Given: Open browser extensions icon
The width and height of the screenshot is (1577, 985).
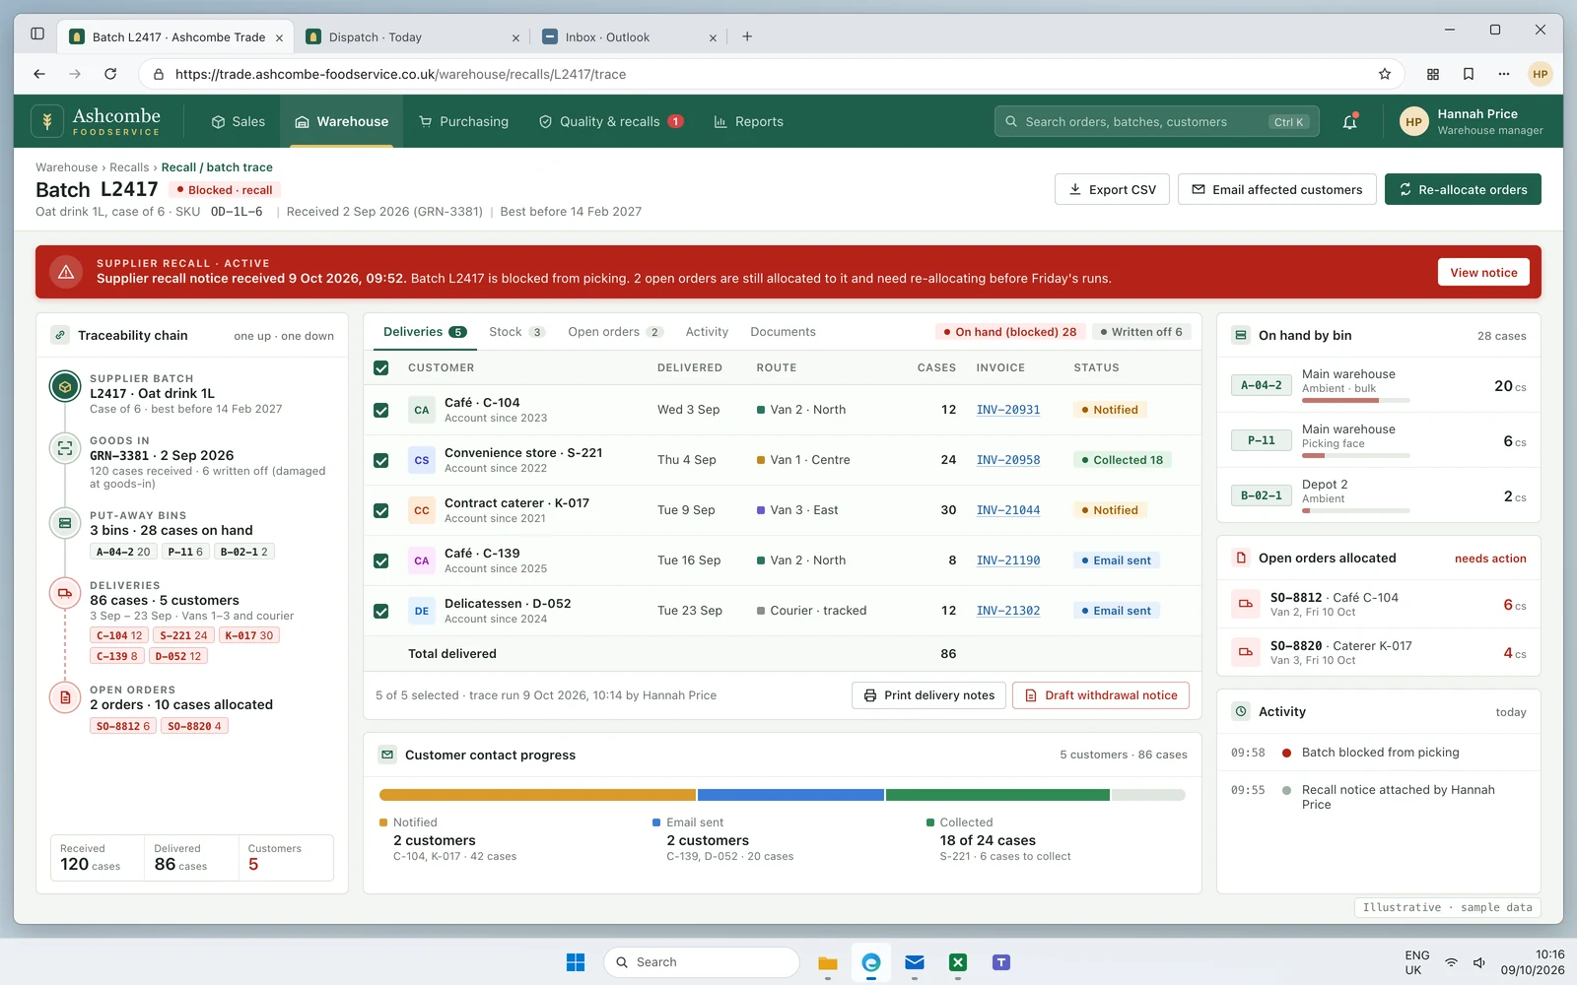Looking at the screenshot, I should point(1433,74).
